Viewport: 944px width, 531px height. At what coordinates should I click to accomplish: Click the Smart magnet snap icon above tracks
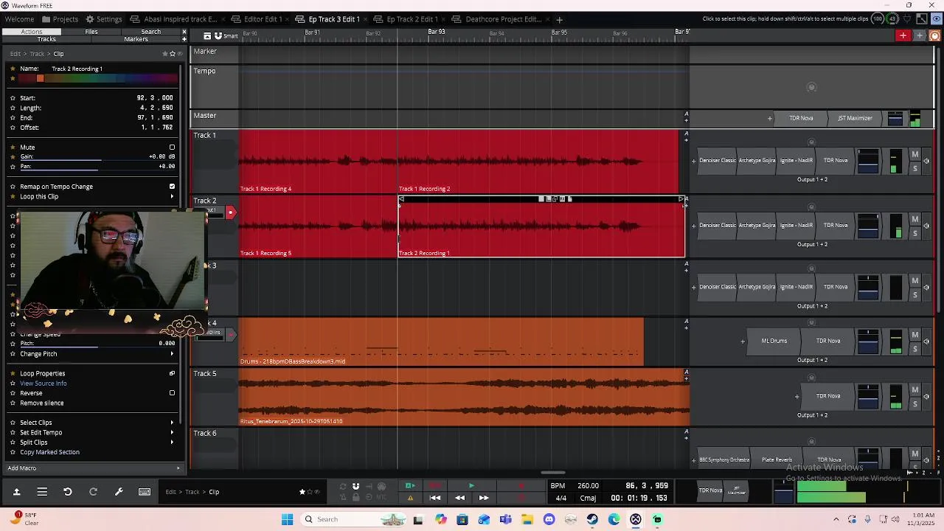point(218,35)
